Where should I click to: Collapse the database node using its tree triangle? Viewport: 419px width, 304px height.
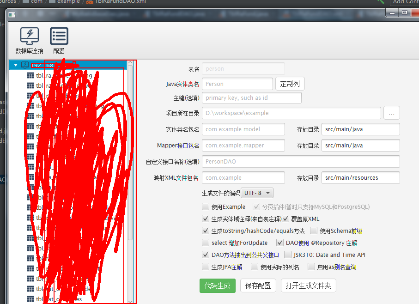click(x=16, y=65)
